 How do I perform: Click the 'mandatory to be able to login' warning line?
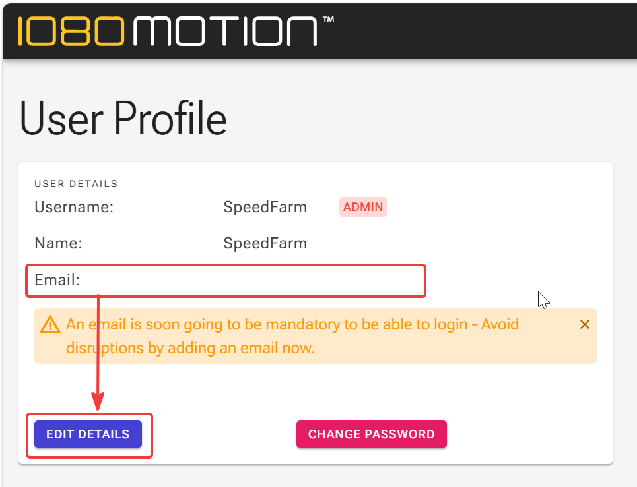pyautogui.click(x=292, y=324)
